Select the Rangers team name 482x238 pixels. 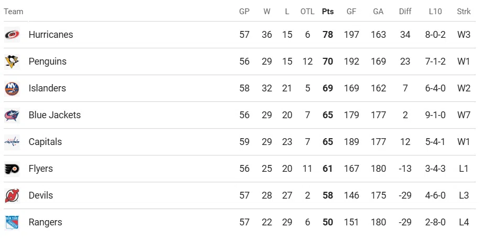pos(45,222)
